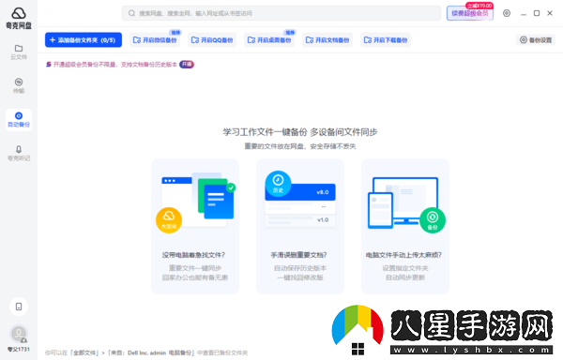Click the 没带电脑着急找文件 card
Screen dimensions: 563x360
pos(195,226)
